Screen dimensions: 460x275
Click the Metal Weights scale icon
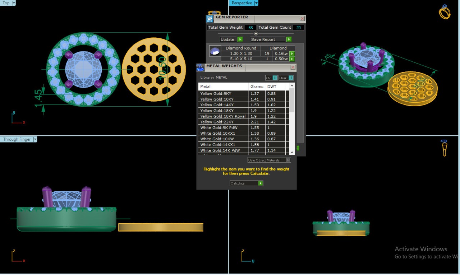tap(201, 67)
